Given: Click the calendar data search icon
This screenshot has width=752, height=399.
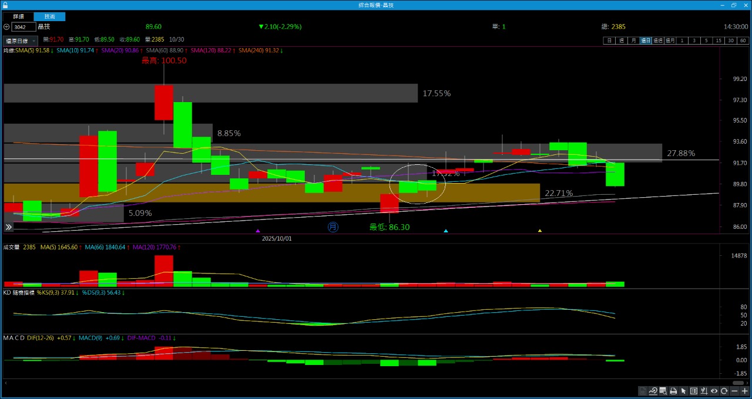Looking at the screenshot, I should [663, 391].
